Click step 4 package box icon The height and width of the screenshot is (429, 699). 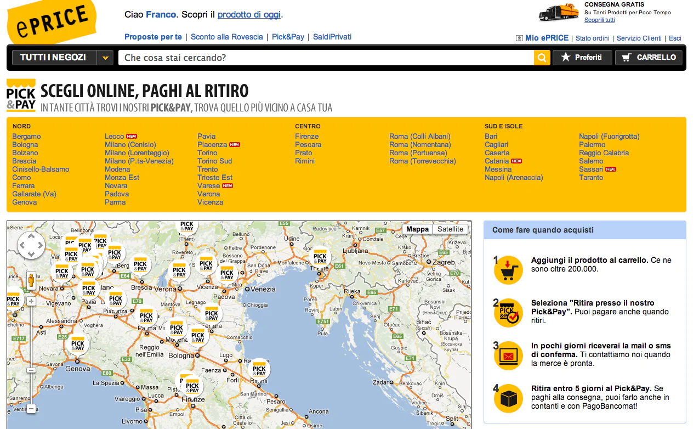pos(508,399)
